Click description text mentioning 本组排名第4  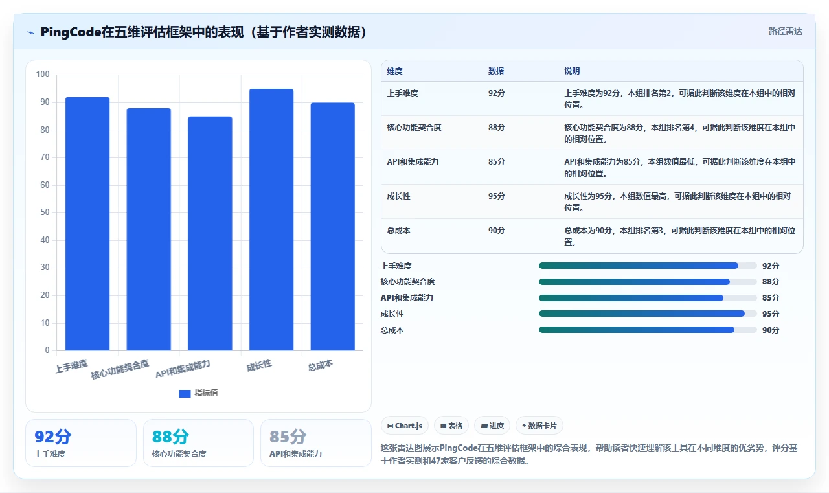[x=680, y=133]
